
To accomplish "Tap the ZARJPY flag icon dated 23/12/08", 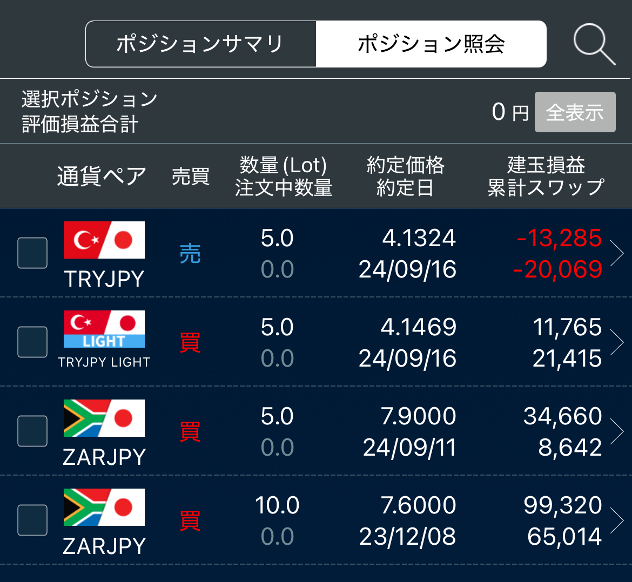I will point(104,507).
